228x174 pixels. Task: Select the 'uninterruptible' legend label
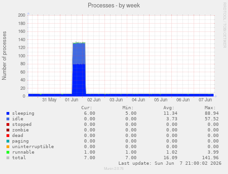click(x=33, y=147)
